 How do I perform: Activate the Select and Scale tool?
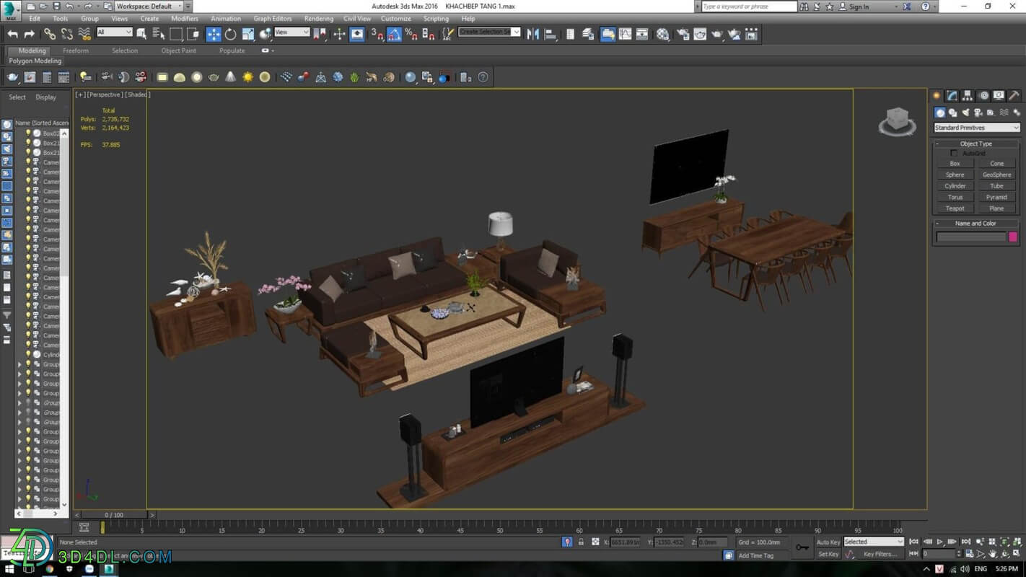pos(248,34)
